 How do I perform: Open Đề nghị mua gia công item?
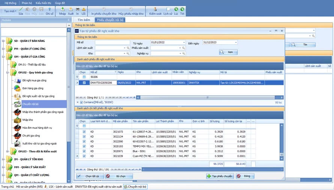[x=34, y=80]
